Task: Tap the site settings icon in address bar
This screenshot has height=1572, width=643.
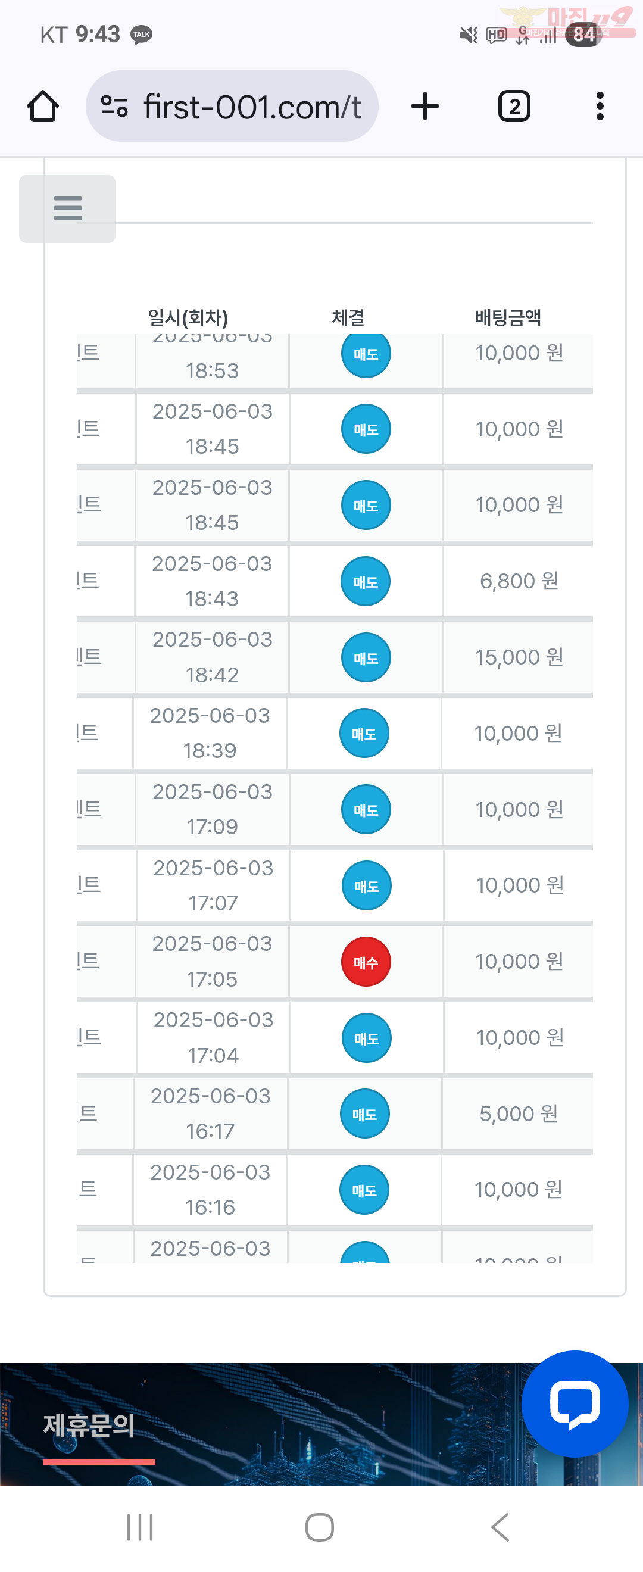Action: (x=114, y=106)
